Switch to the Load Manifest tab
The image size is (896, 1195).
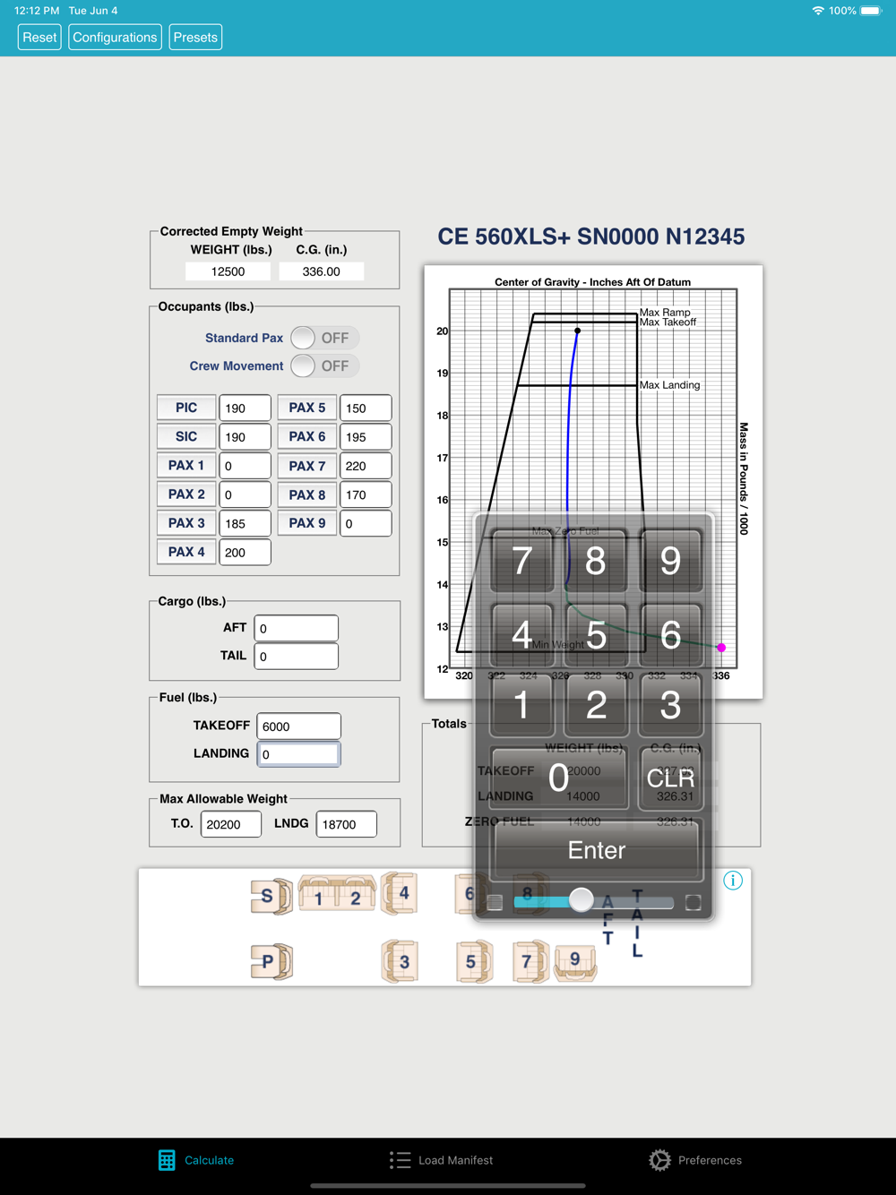pos(442,1160)
